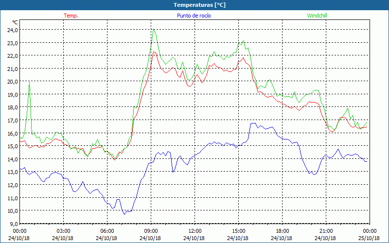Click the red temperature peak near 09:00
Viewport: 389px width, 243px height.
pyautogui.click(x=154, y=52)
